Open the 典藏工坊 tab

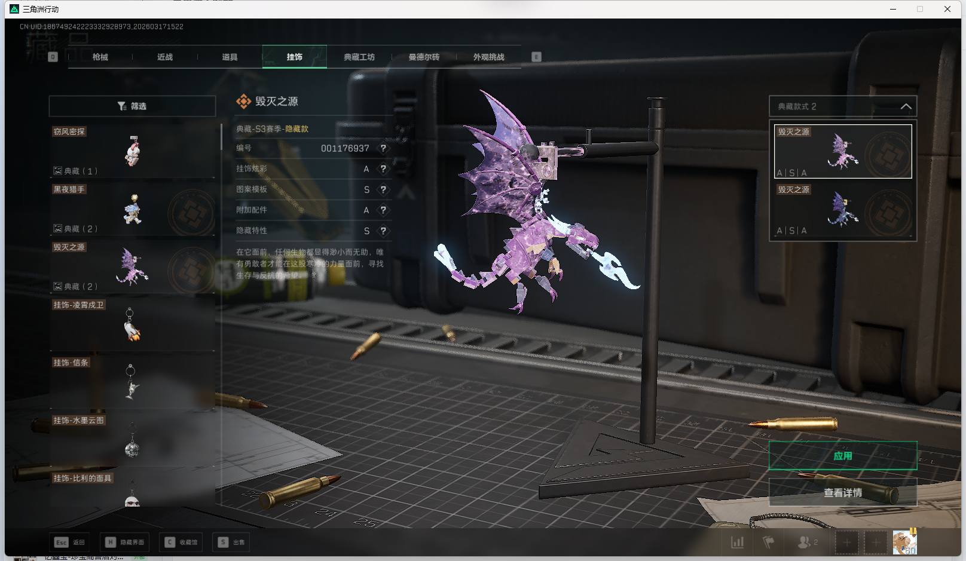(x=359, y=57)
